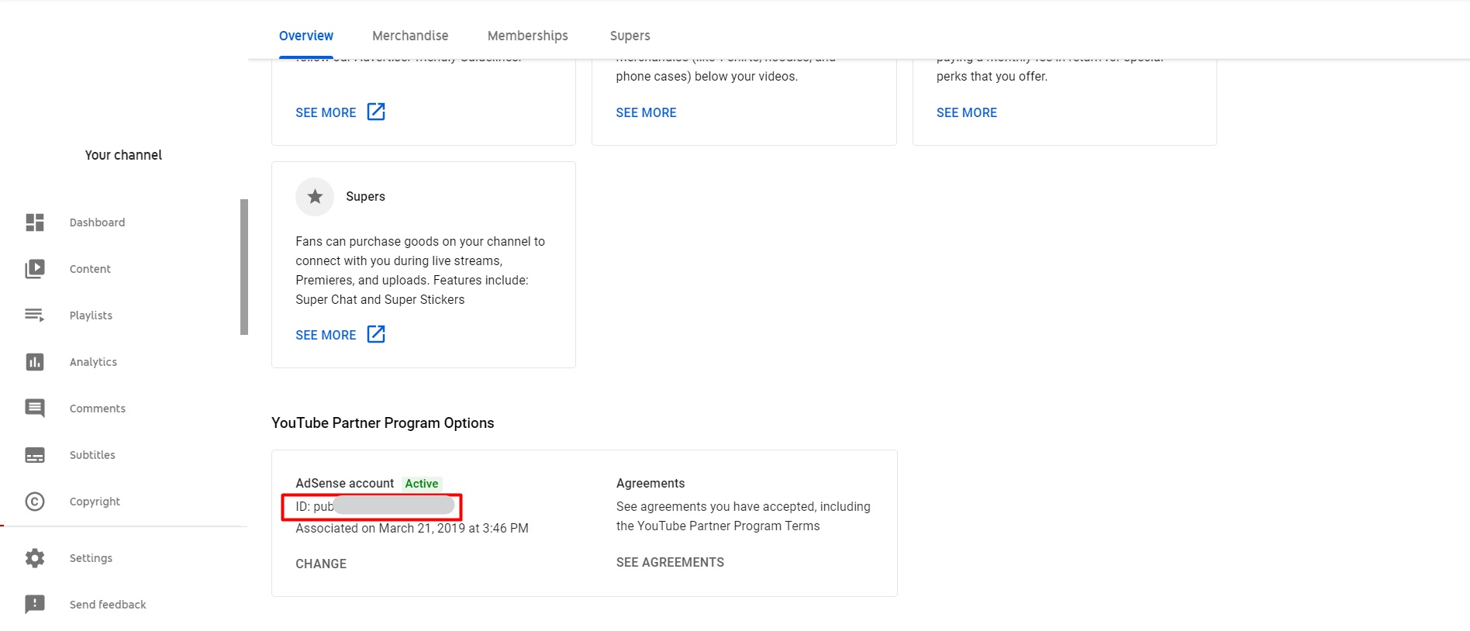Click the AdSense publisher ID field
This screenshot has width=1470, height=631.
coord(372,507)
